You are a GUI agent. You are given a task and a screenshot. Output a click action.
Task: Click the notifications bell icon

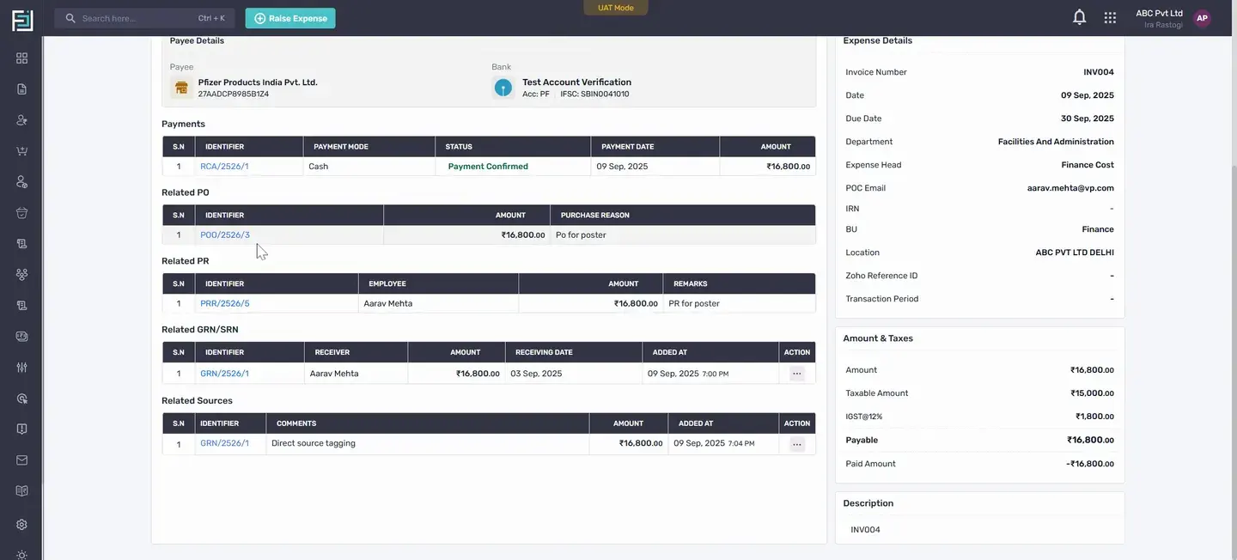click(x=1080, y=17)
